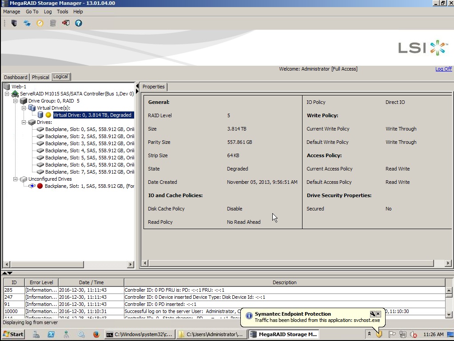The height and width of the screenshot is (341, 454).
Task: Click the Properties tab
Action: click(153, 87)
